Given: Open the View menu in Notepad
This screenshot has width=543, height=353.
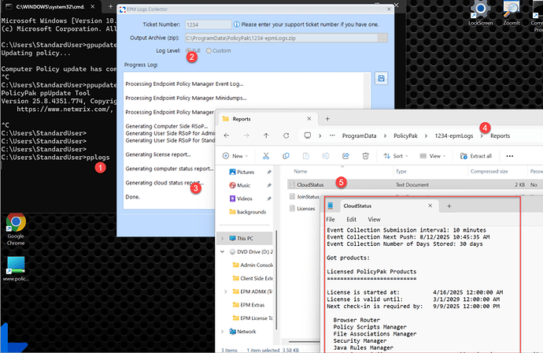Looking at the screenshot, I should 374,220.
